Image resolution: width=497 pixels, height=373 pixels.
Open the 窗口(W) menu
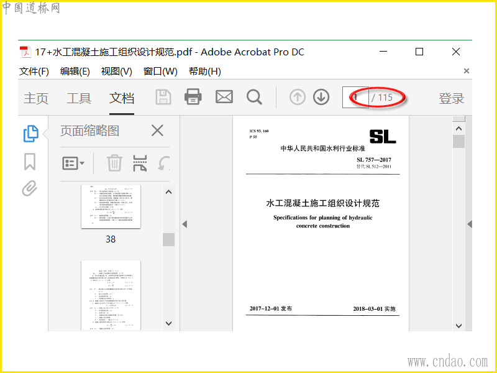click(x=160, y=71)
